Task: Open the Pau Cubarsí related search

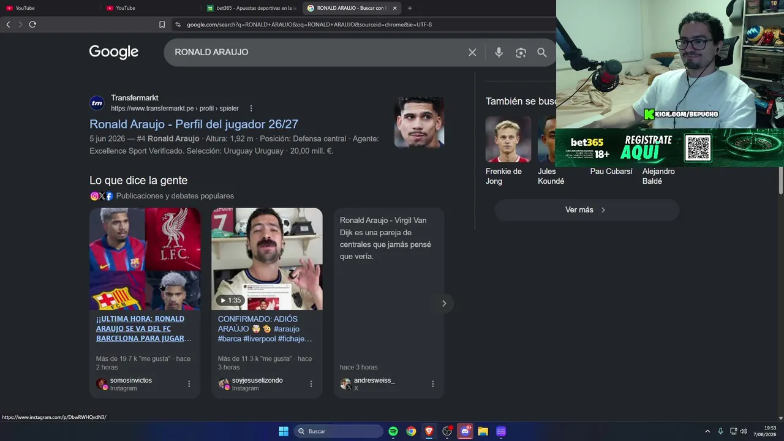Action: (x=611, y=171)
